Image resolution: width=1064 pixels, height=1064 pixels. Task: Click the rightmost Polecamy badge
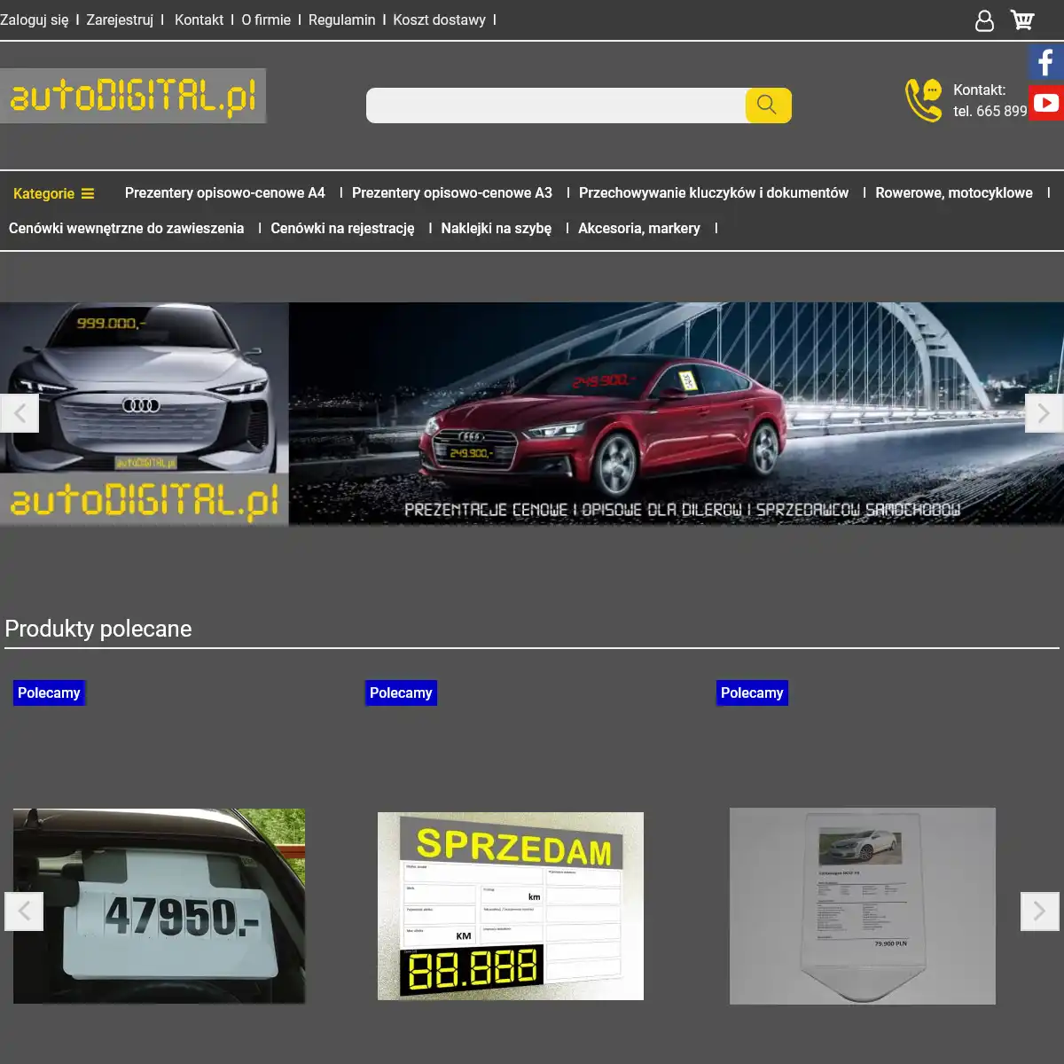coord(751,692)
